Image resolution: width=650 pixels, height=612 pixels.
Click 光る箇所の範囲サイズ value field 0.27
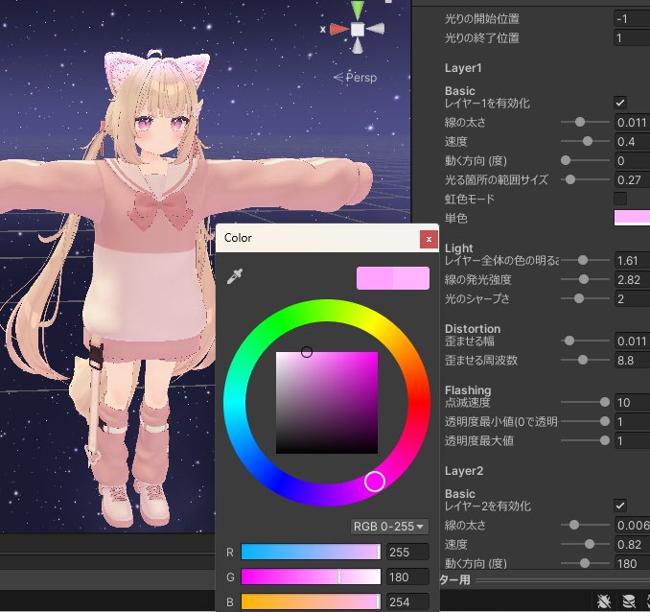(632, 179)
